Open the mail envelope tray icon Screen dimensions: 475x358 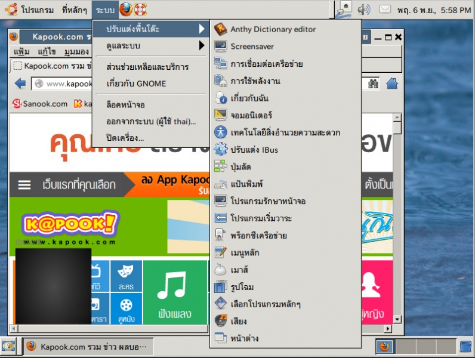coord(385,10)
